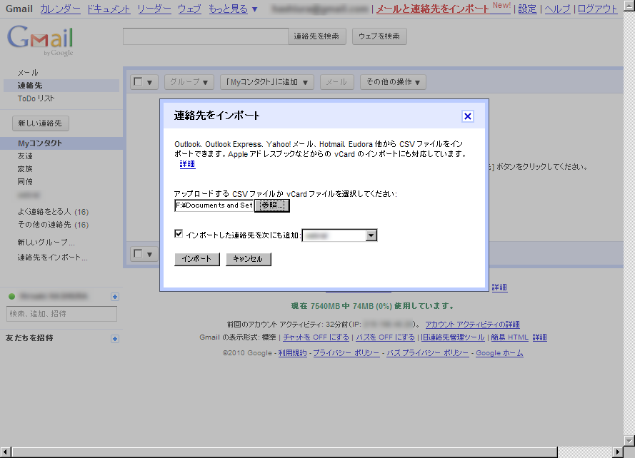Expand the グループ dropdown
The width and height of the screenshot is (635, 458).
point(189,82)
